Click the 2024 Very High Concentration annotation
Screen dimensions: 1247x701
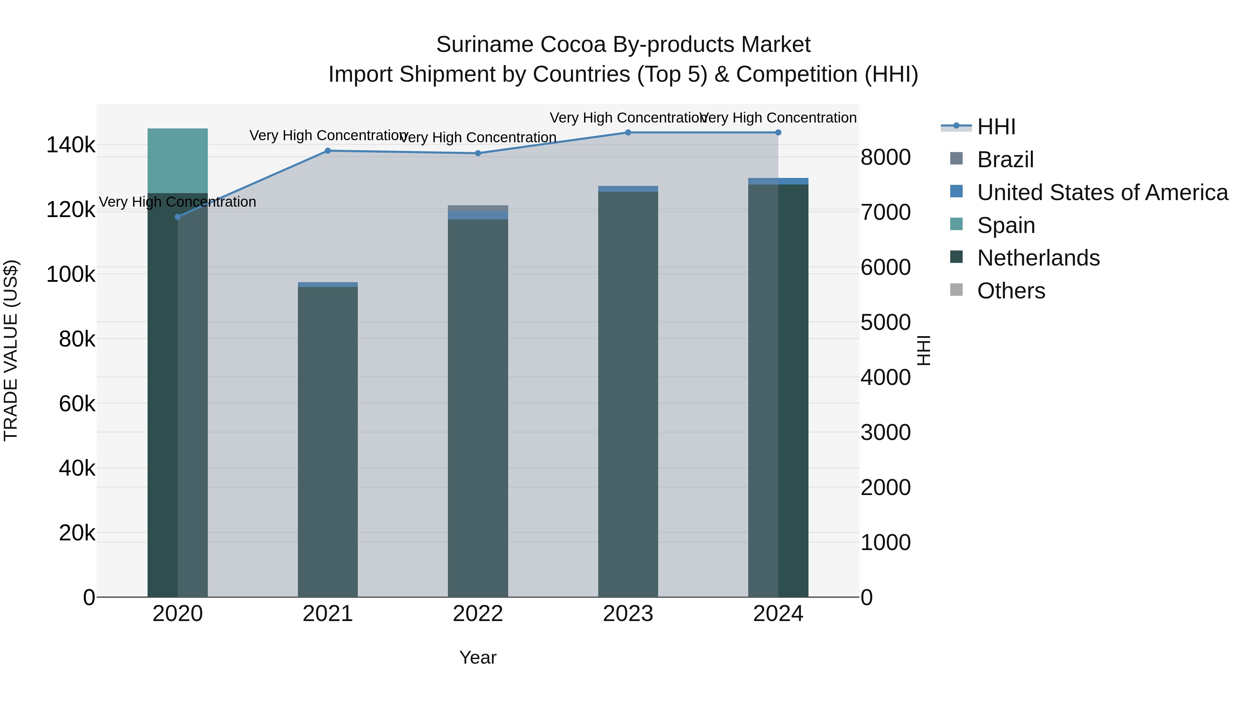coord(778,118)
